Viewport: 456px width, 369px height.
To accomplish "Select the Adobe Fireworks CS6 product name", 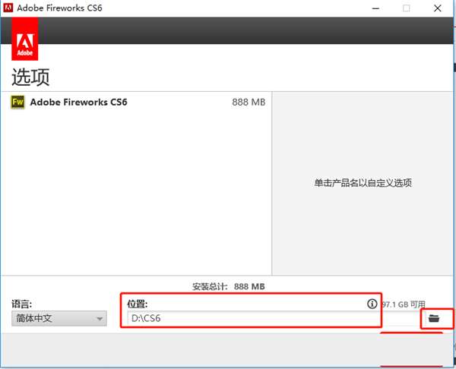I will tap(78, 102).
